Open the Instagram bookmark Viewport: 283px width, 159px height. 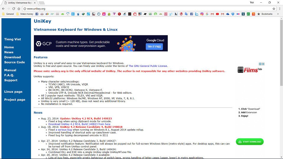coord(202,14)
